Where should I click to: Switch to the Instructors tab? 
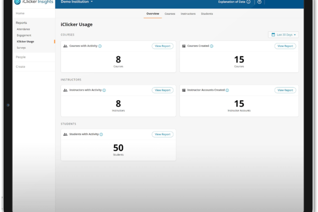pyautogui.click(x=188, y=14)
